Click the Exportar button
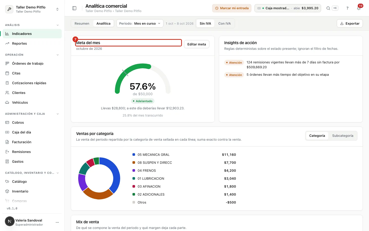369x231 pixels. (350, 23)
